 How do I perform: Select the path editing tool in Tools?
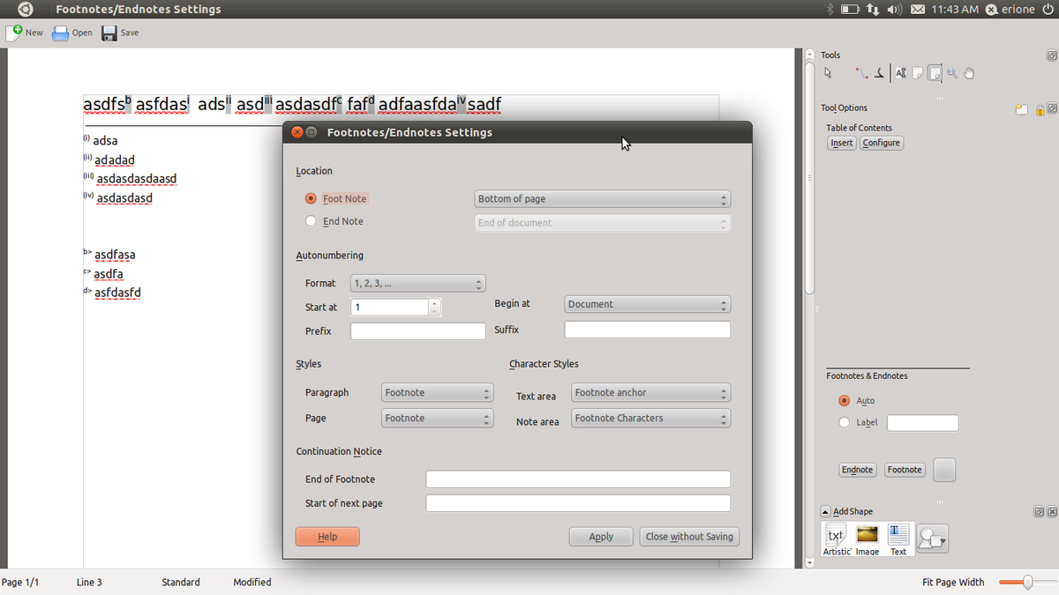tap(860, 73)
